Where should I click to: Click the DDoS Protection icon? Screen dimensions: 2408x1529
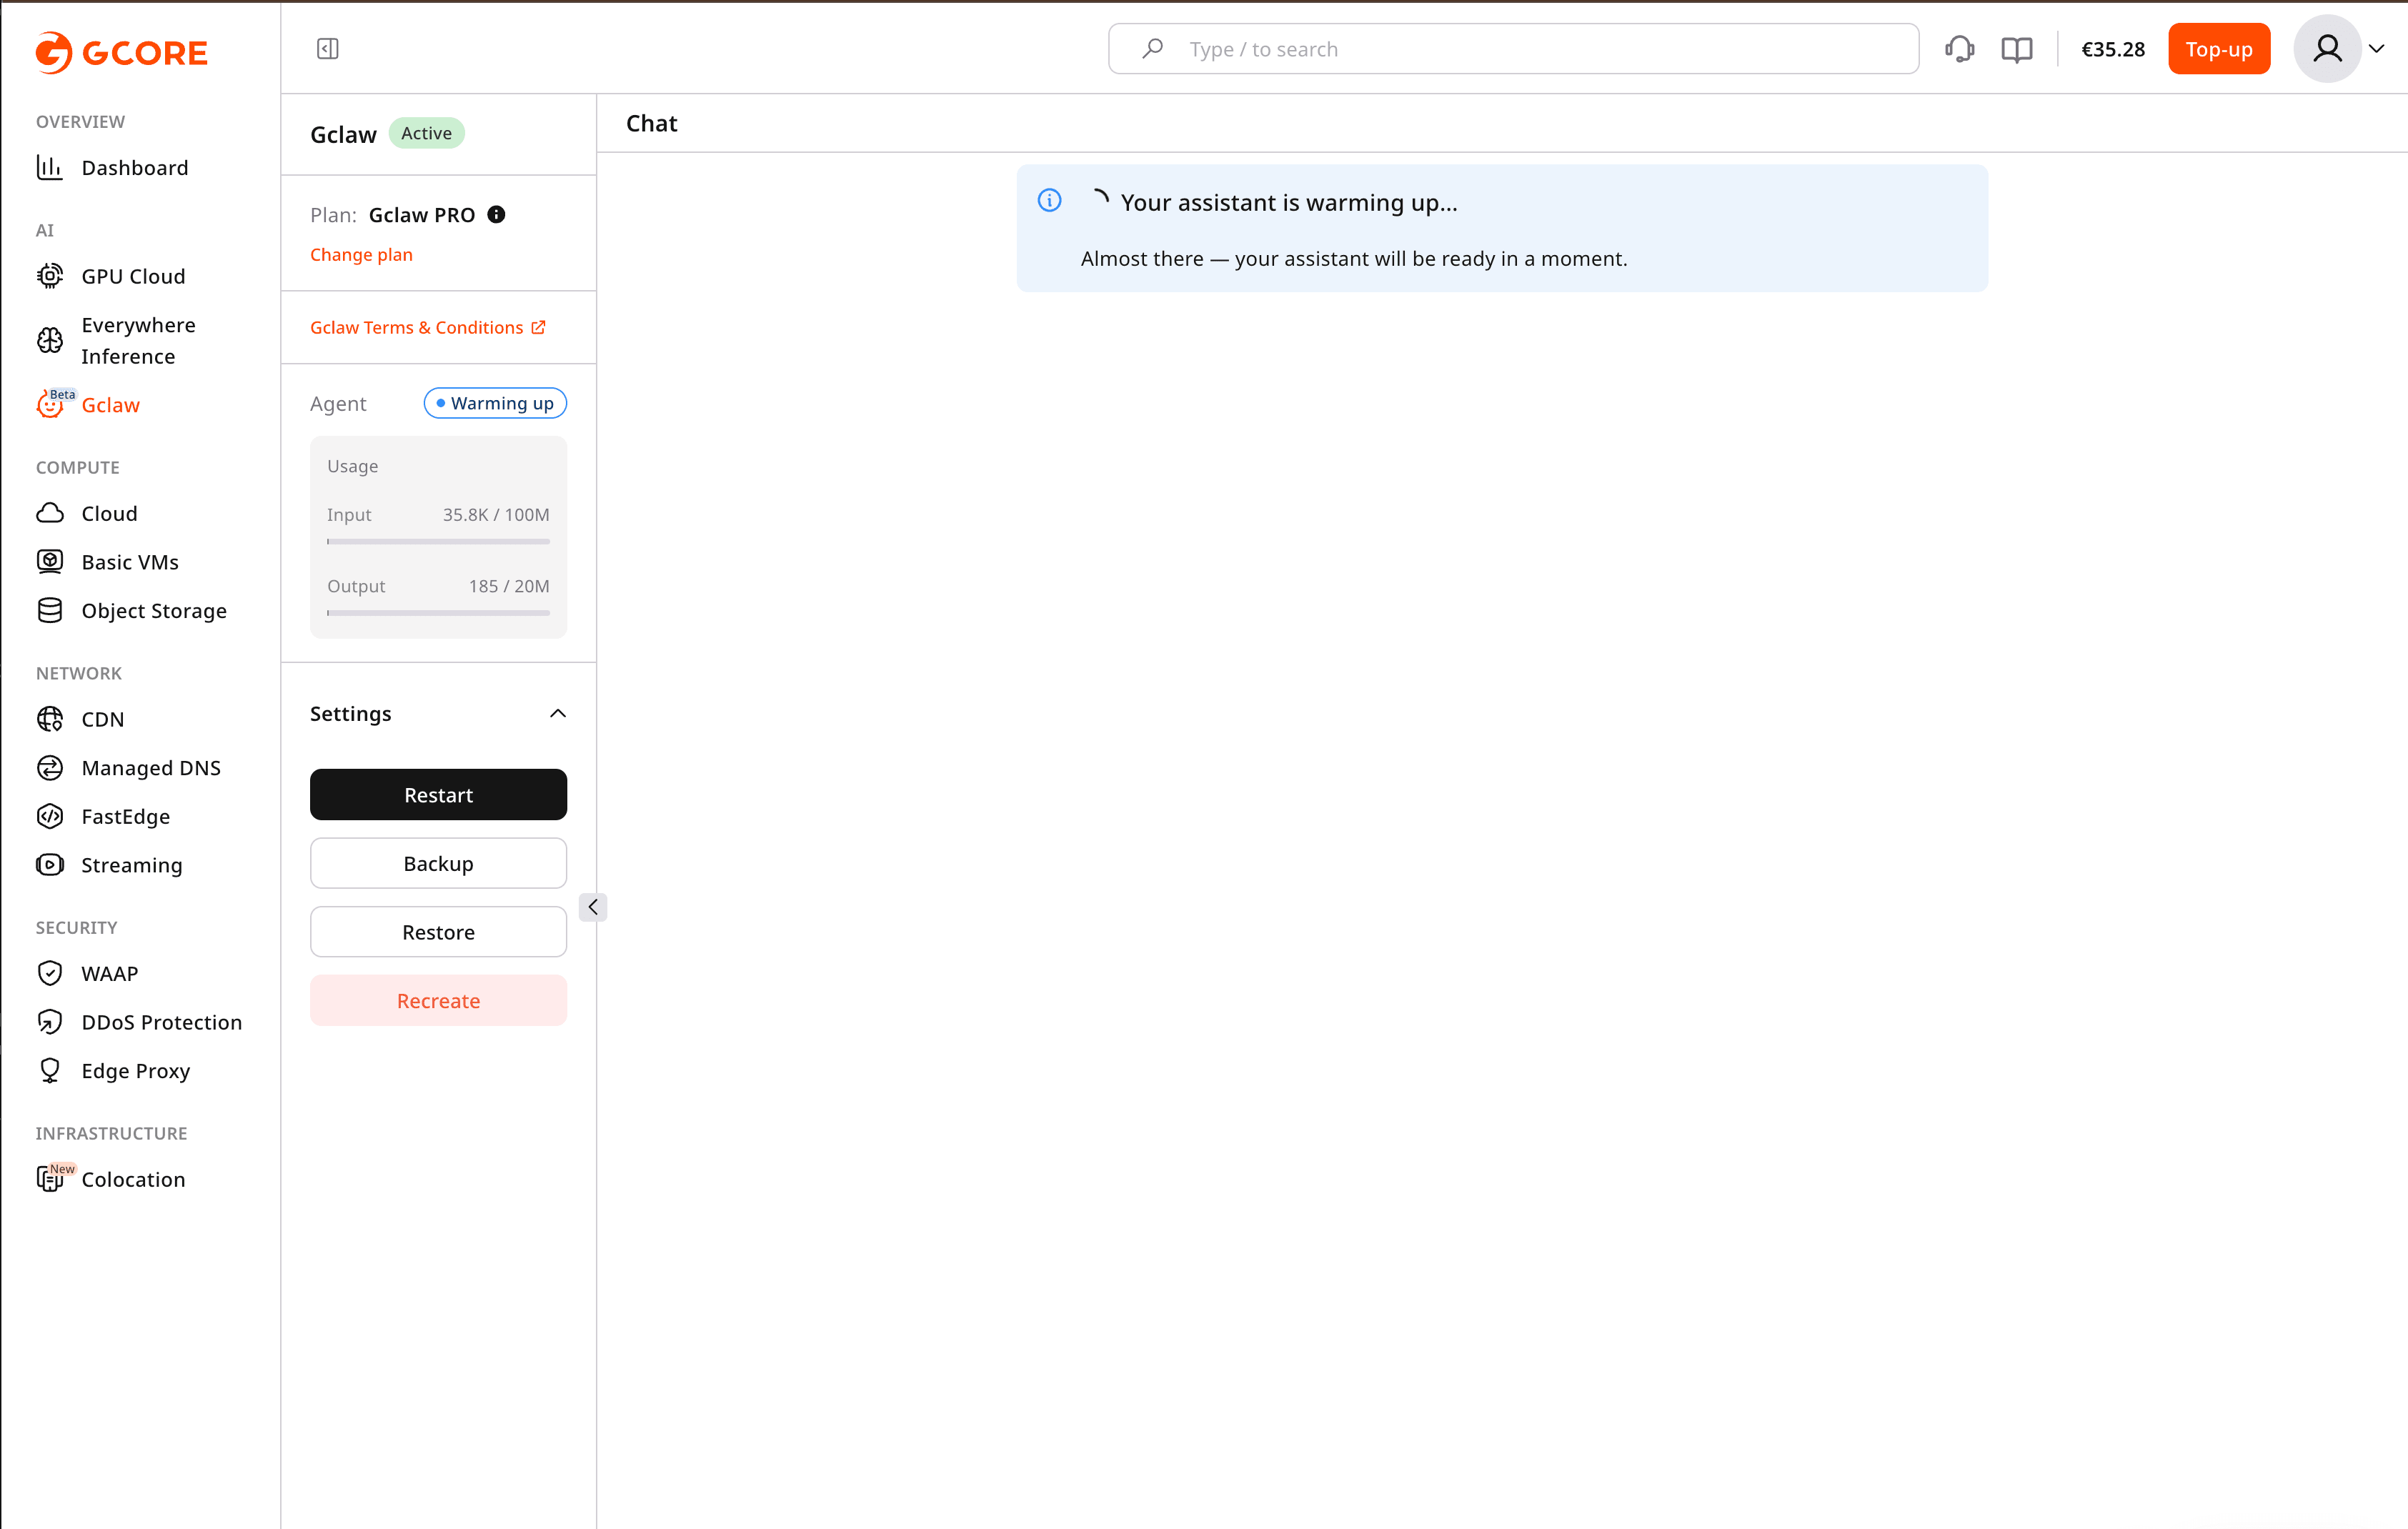(x=50, y=1022)
